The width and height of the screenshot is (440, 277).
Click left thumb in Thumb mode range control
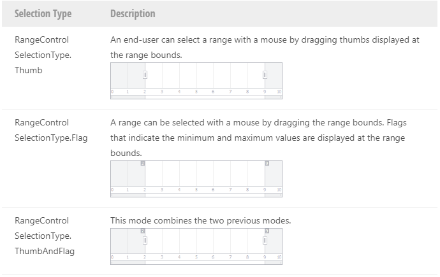point(145,75)
